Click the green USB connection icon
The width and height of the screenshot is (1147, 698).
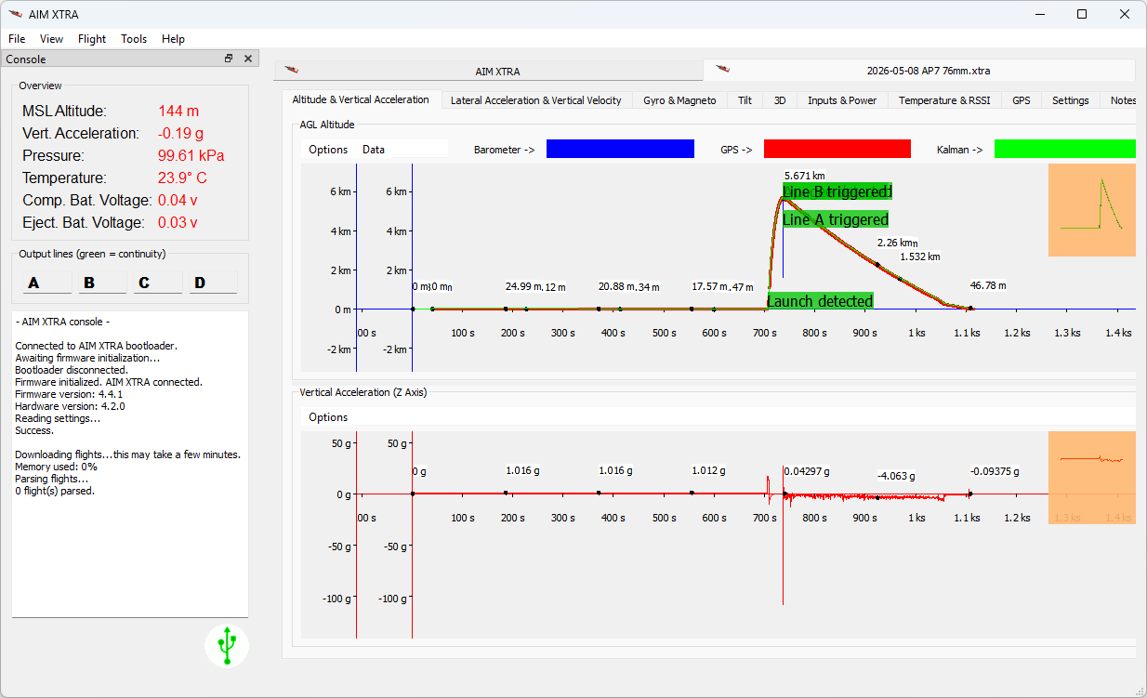[x=227, y=645]
